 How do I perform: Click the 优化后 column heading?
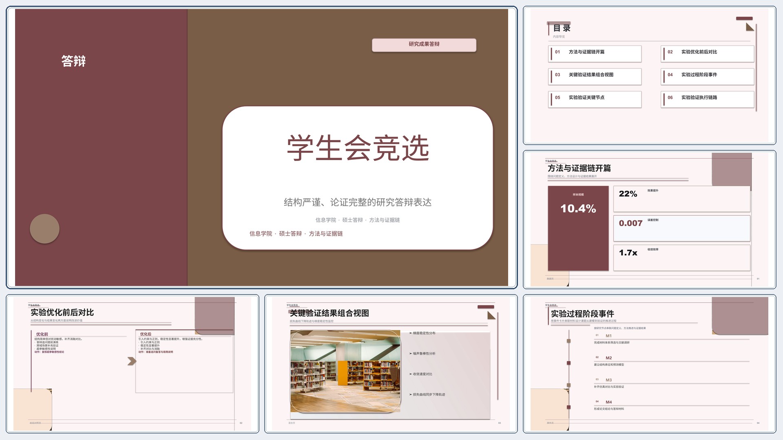[x=146, y=334]
